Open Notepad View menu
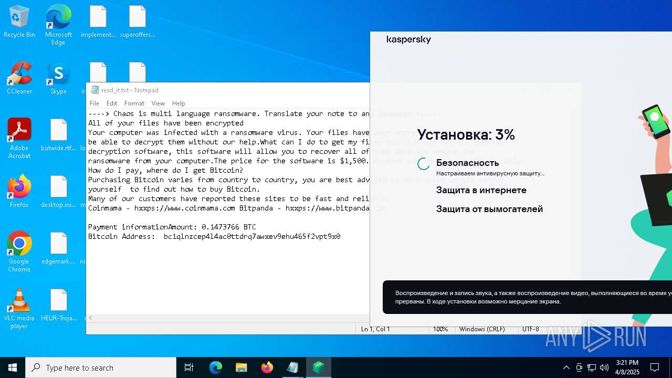 point(158,103)
